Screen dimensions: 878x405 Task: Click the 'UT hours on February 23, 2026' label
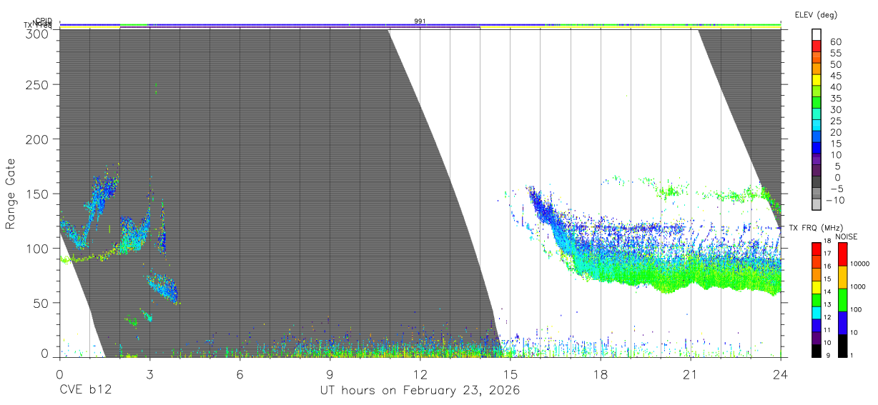419,391
